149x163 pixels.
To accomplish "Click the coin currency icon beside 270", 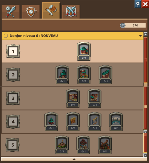I will click(x=123, y=25).
